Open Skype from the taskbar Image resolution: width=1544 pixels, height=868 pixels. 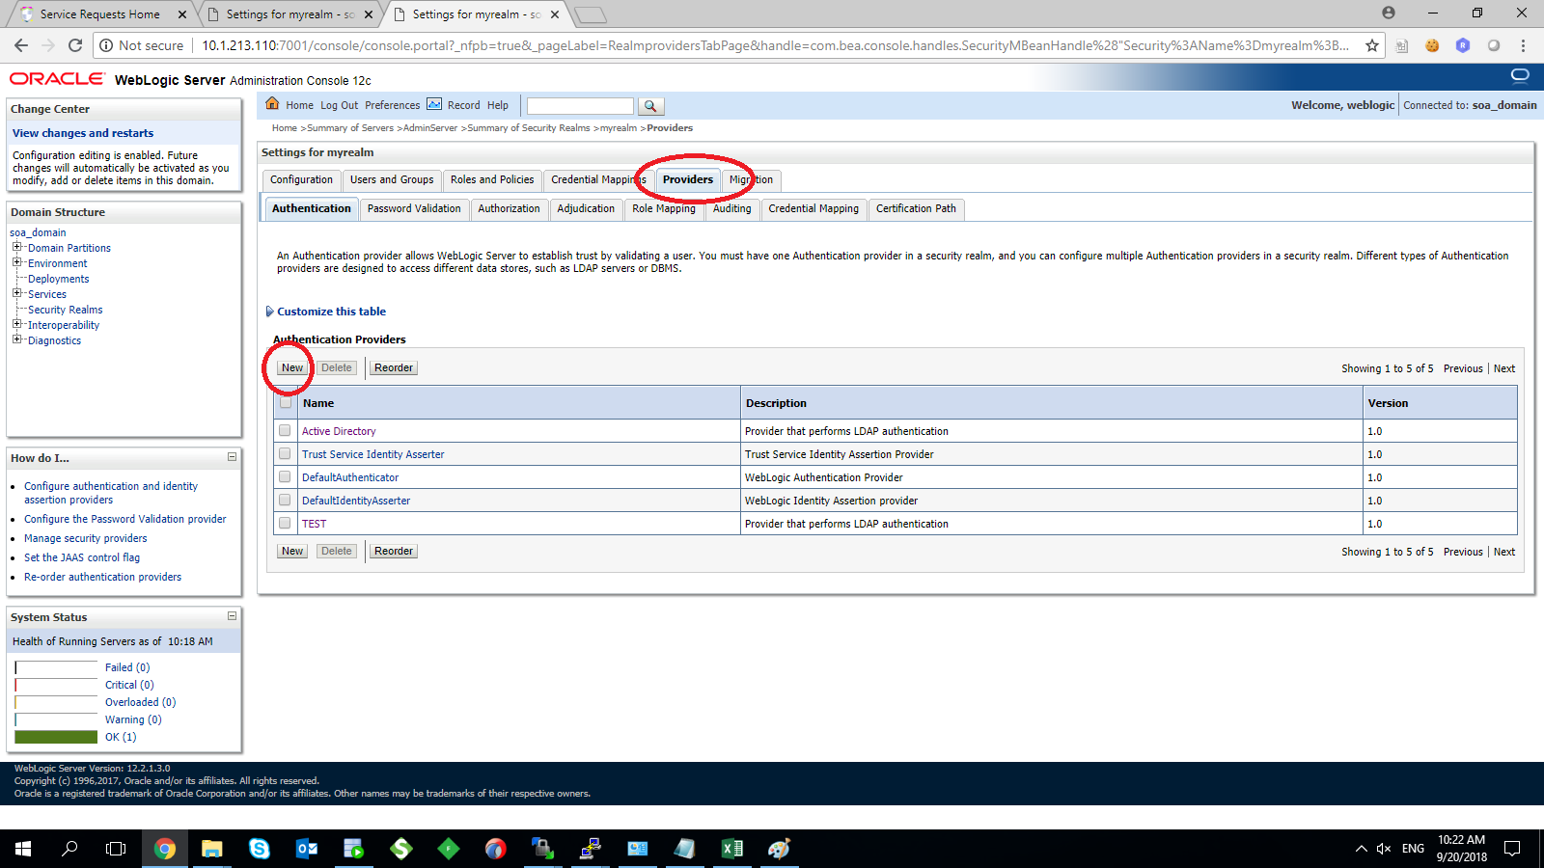click(x=259, y=849)
